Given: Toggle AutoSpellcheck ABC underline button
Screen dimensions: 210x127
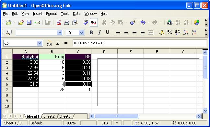Looking at the screenshot, I should tap(94, 22).
